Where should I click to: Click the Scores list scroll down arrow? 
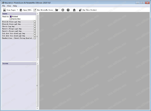pos(37,108)
